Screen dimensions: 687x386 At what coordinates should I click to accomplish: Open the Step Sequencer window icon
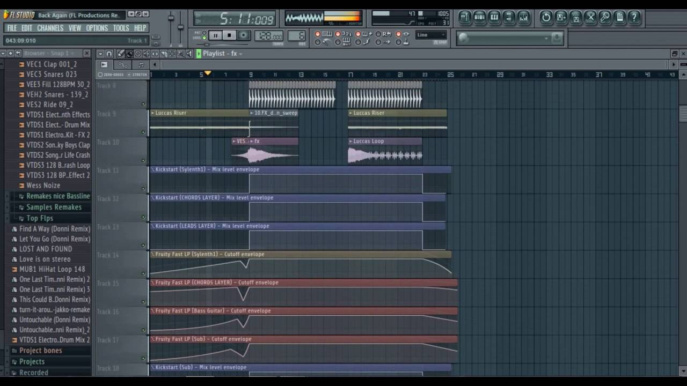(x=479, y=18)
